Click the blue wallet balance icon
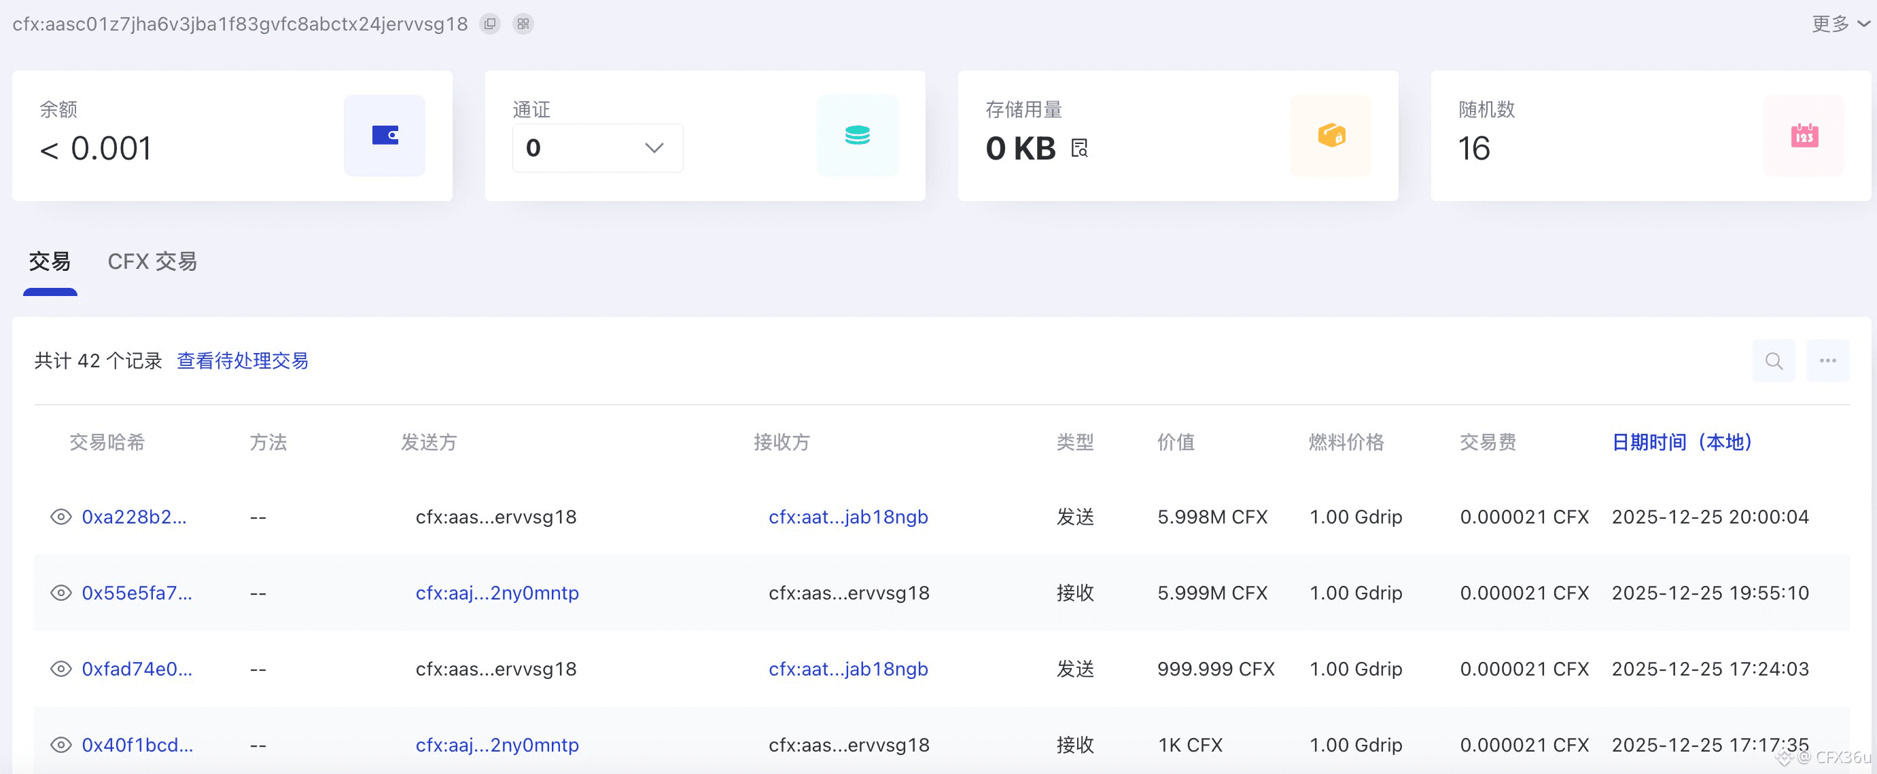1877x774 pixels. 385,135
